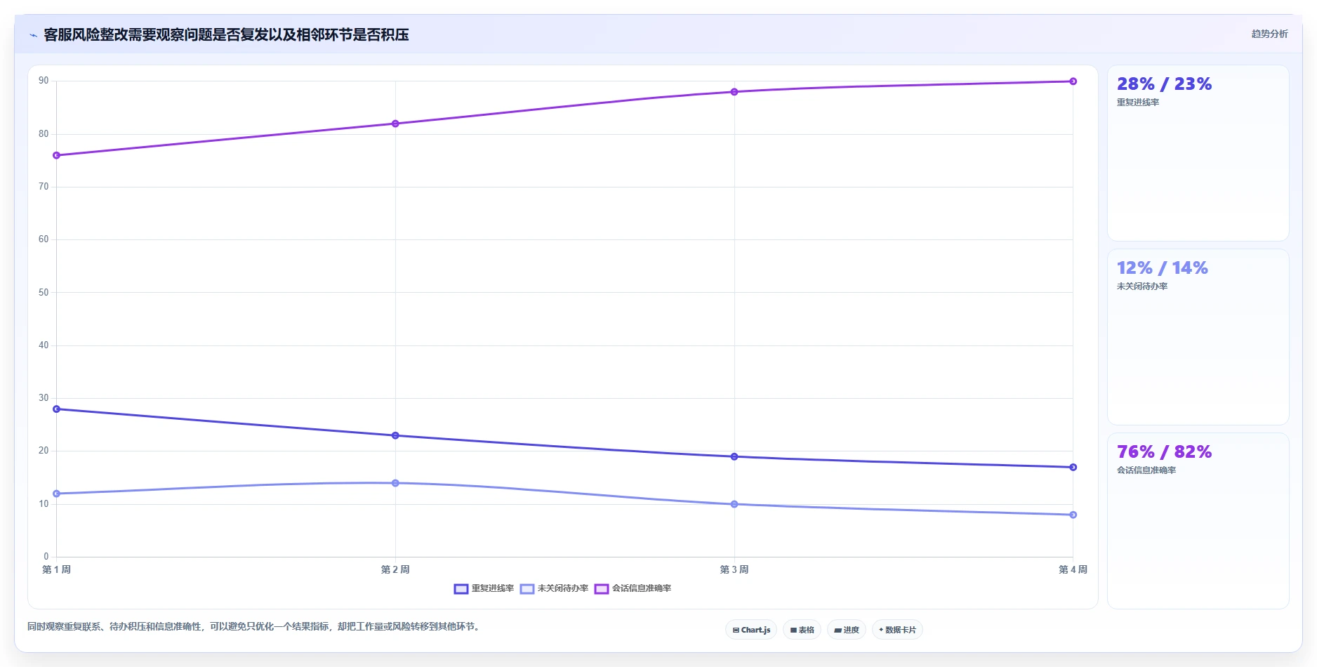The width and height of the screenshot is (1317, 667).
Task: Click 会话信息准确率 data point at 第 2 周
Action: click(395, 124)
